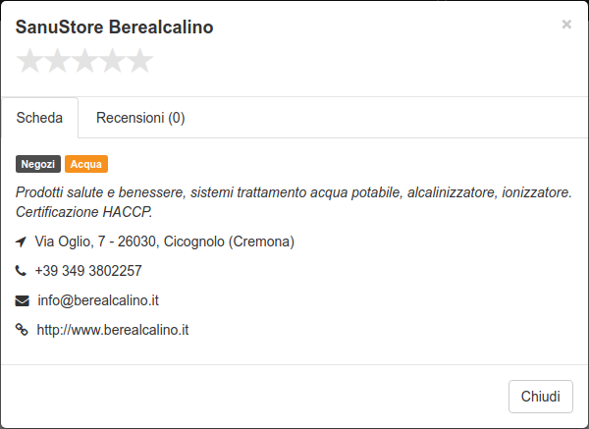
Task: Click the phone handset icon
Action: [x=21, y=271]
